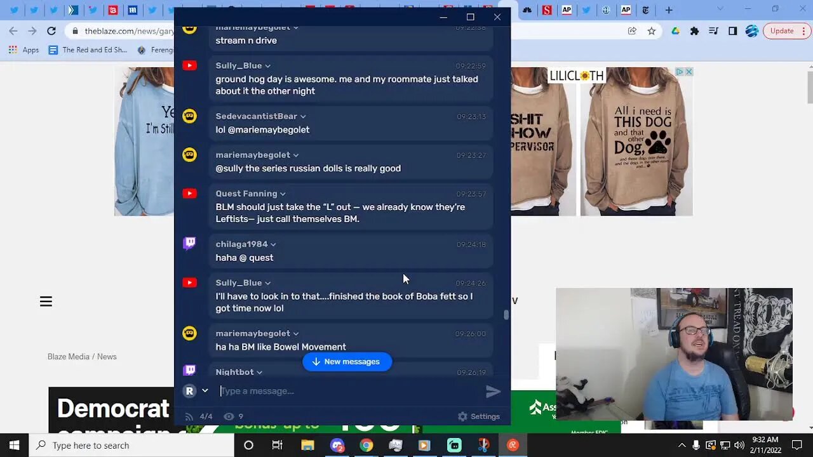This screenshot has height=457, width=813.
Task: Open Windows Start menu
Action: 14,445
